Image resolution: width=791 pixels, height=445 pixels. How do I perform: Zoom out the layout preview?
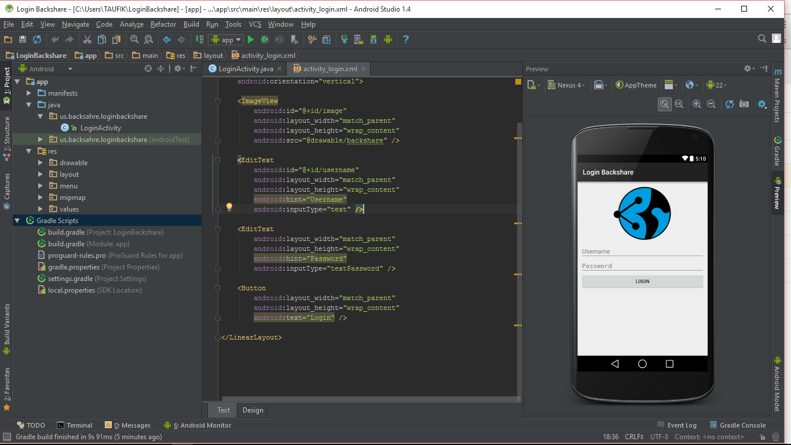[711, 104]
